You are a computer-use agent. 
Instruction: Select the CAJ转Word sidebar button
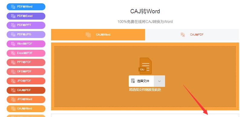26,109
